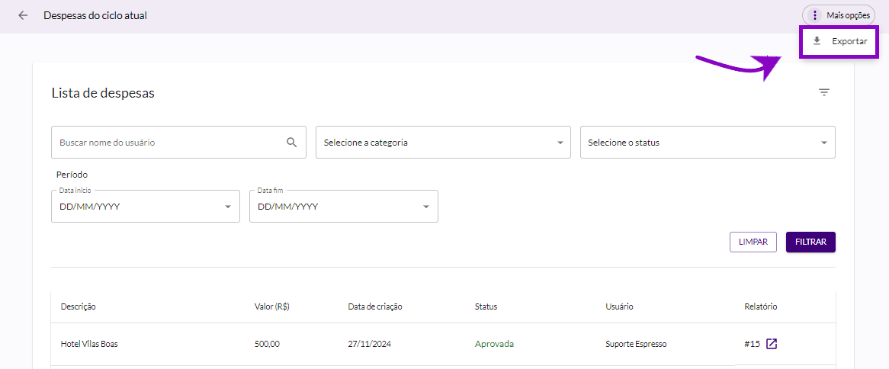Choose Exportar from the options menu
Image resolution: width=889 pixels, height=369 pixels.
839,41
